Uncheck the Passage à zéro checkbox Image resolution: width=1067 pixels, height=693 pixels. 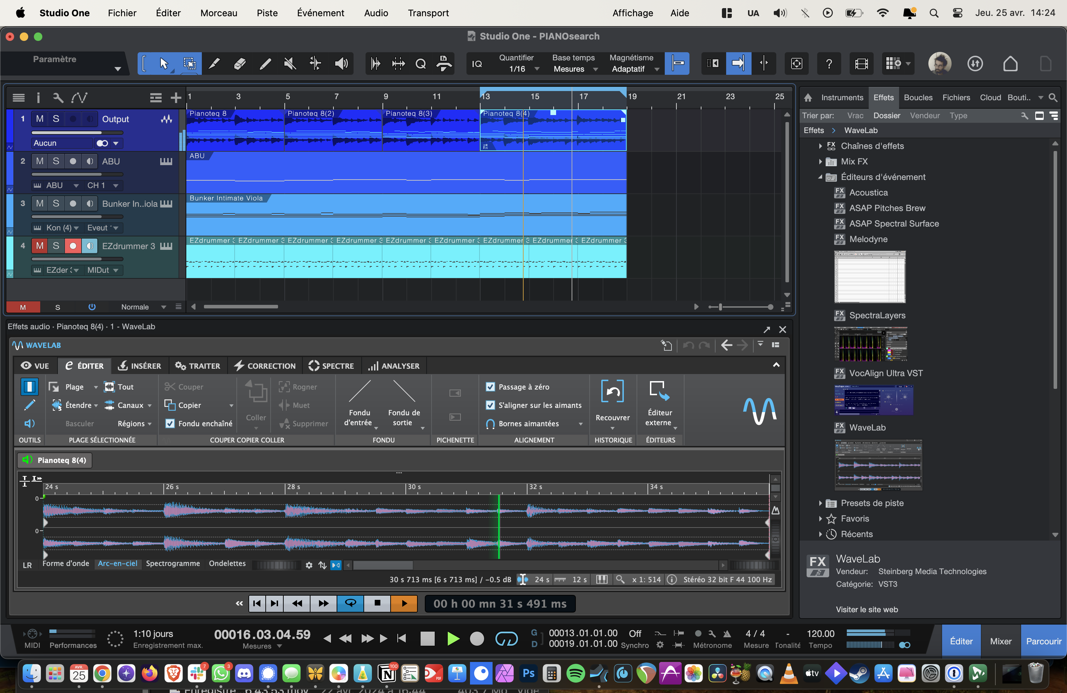tap(490, 387)
